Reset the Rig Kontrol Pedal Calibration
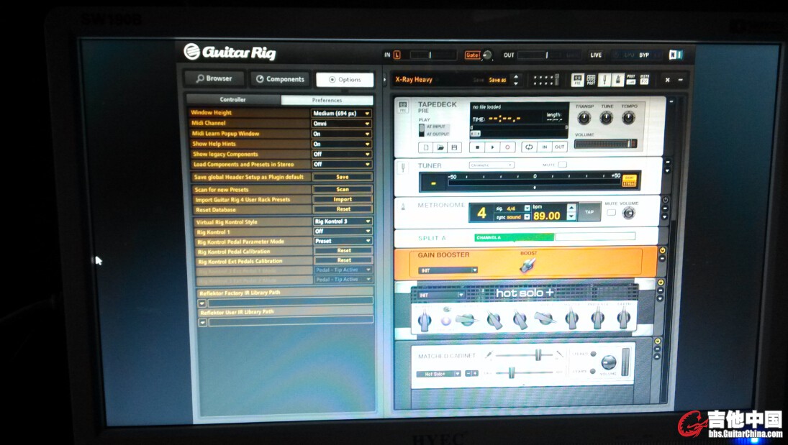The image size is (788, 445). 344,250
